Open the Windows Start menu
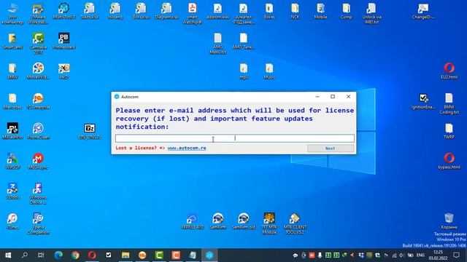The height and width of the screenshot is (262, 467). click(8, 255)
